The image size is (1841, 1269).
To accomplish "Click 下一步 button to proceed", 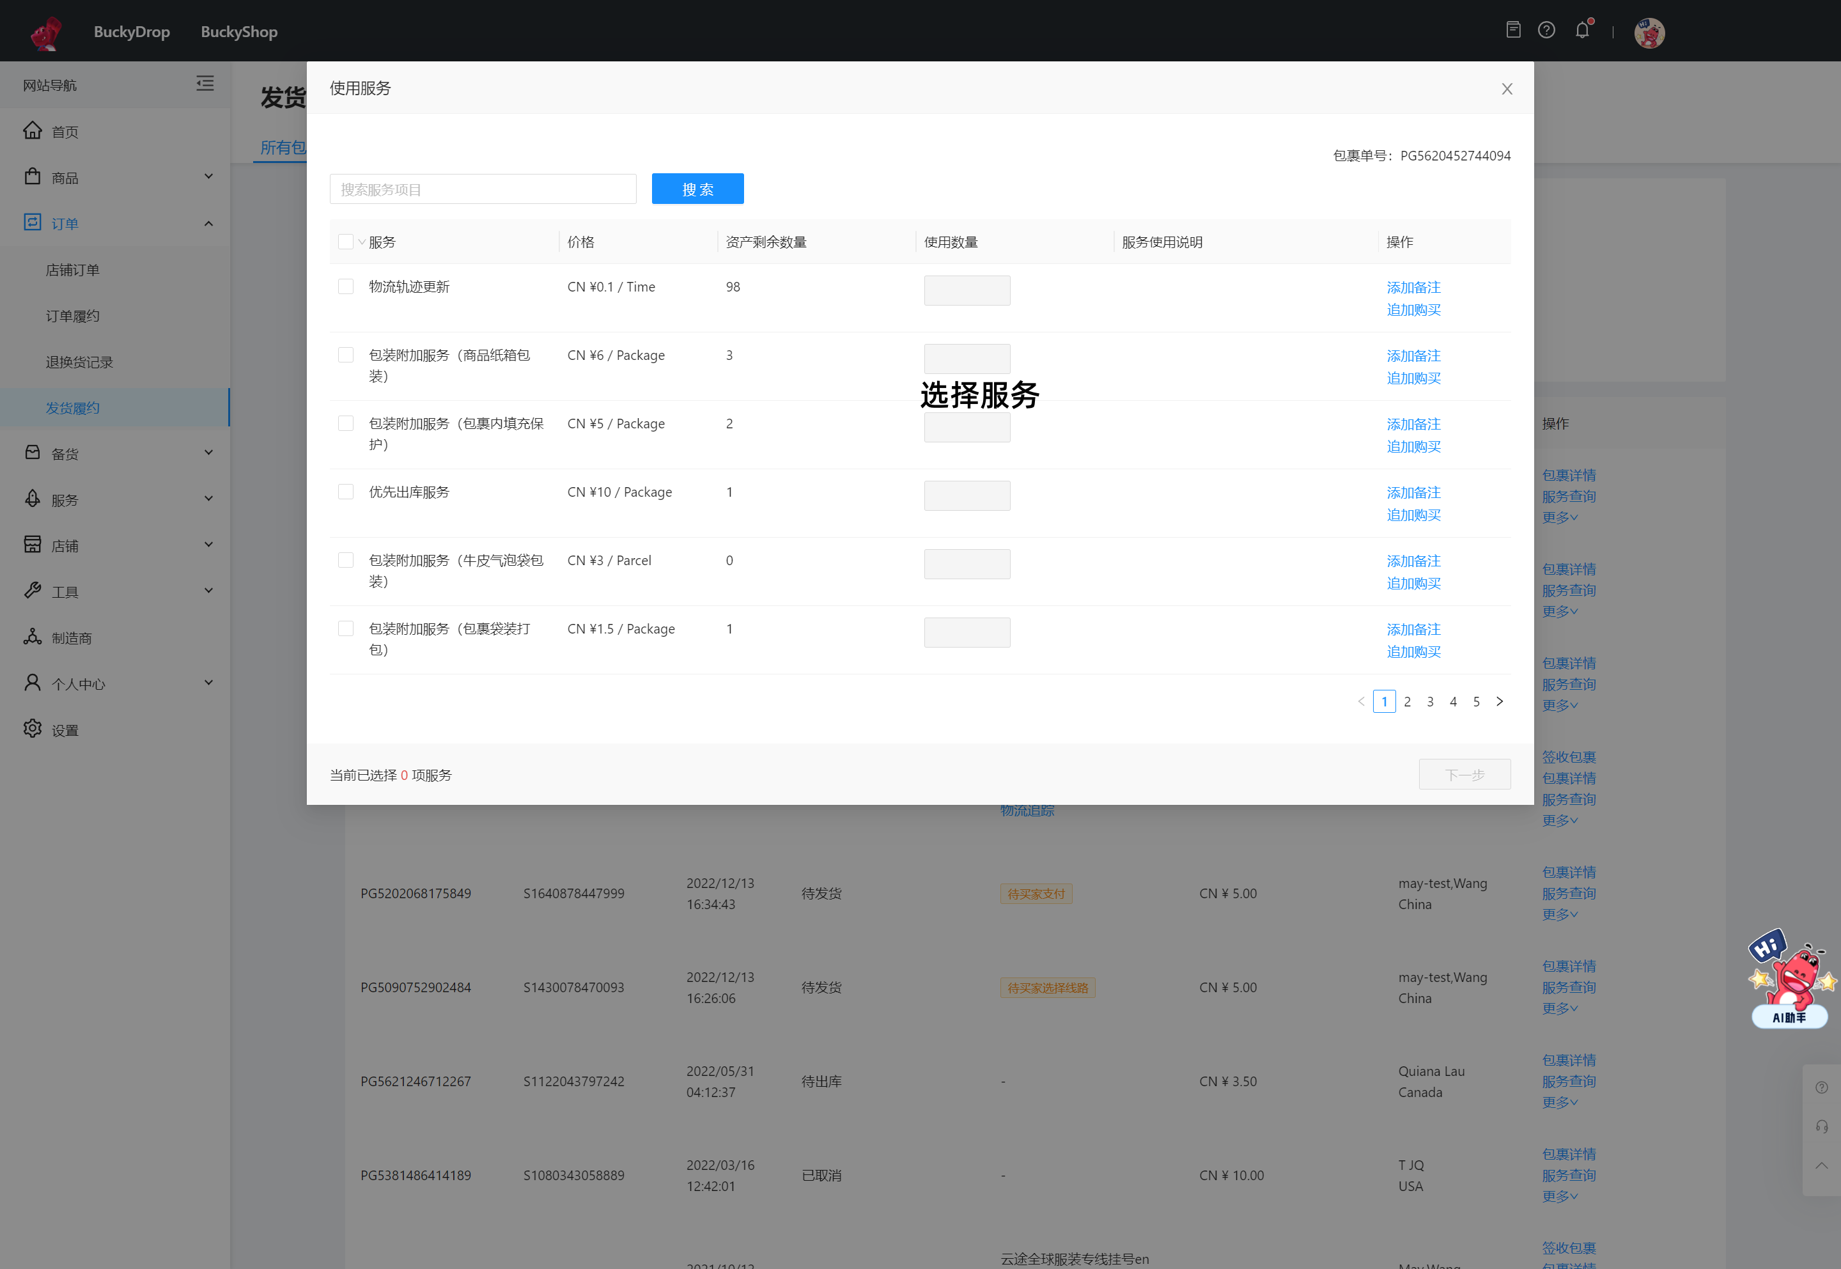I will coord(1463,774).
